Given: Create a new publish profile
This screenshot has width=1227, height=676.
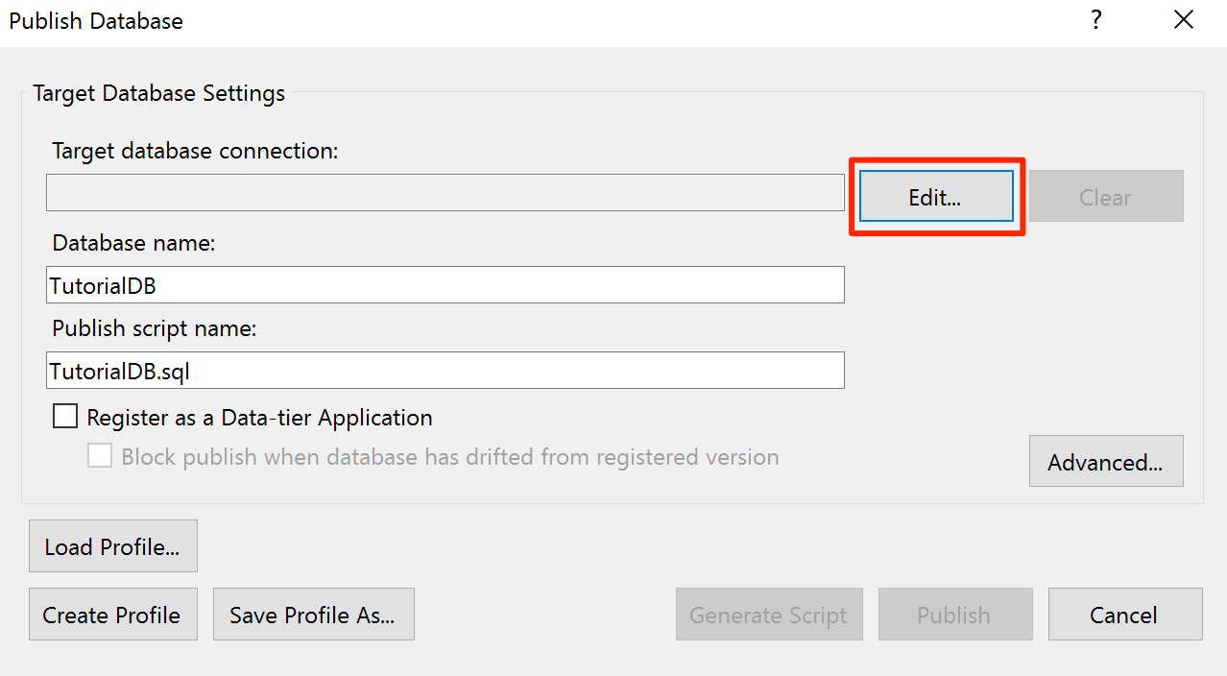Looking at the screenshot, I should click(x=112, y=614).
